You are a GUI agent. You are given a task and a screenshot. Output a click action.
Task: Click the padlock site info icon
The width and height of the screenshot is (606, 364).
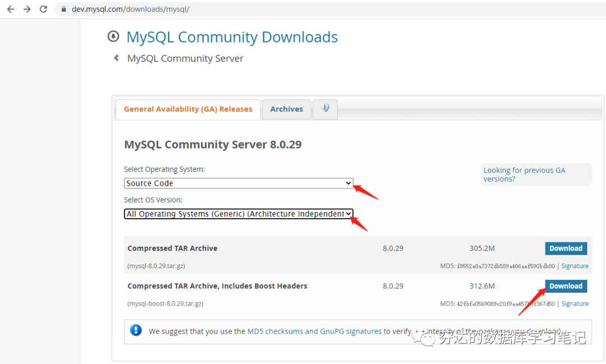[x=64, y=9]
